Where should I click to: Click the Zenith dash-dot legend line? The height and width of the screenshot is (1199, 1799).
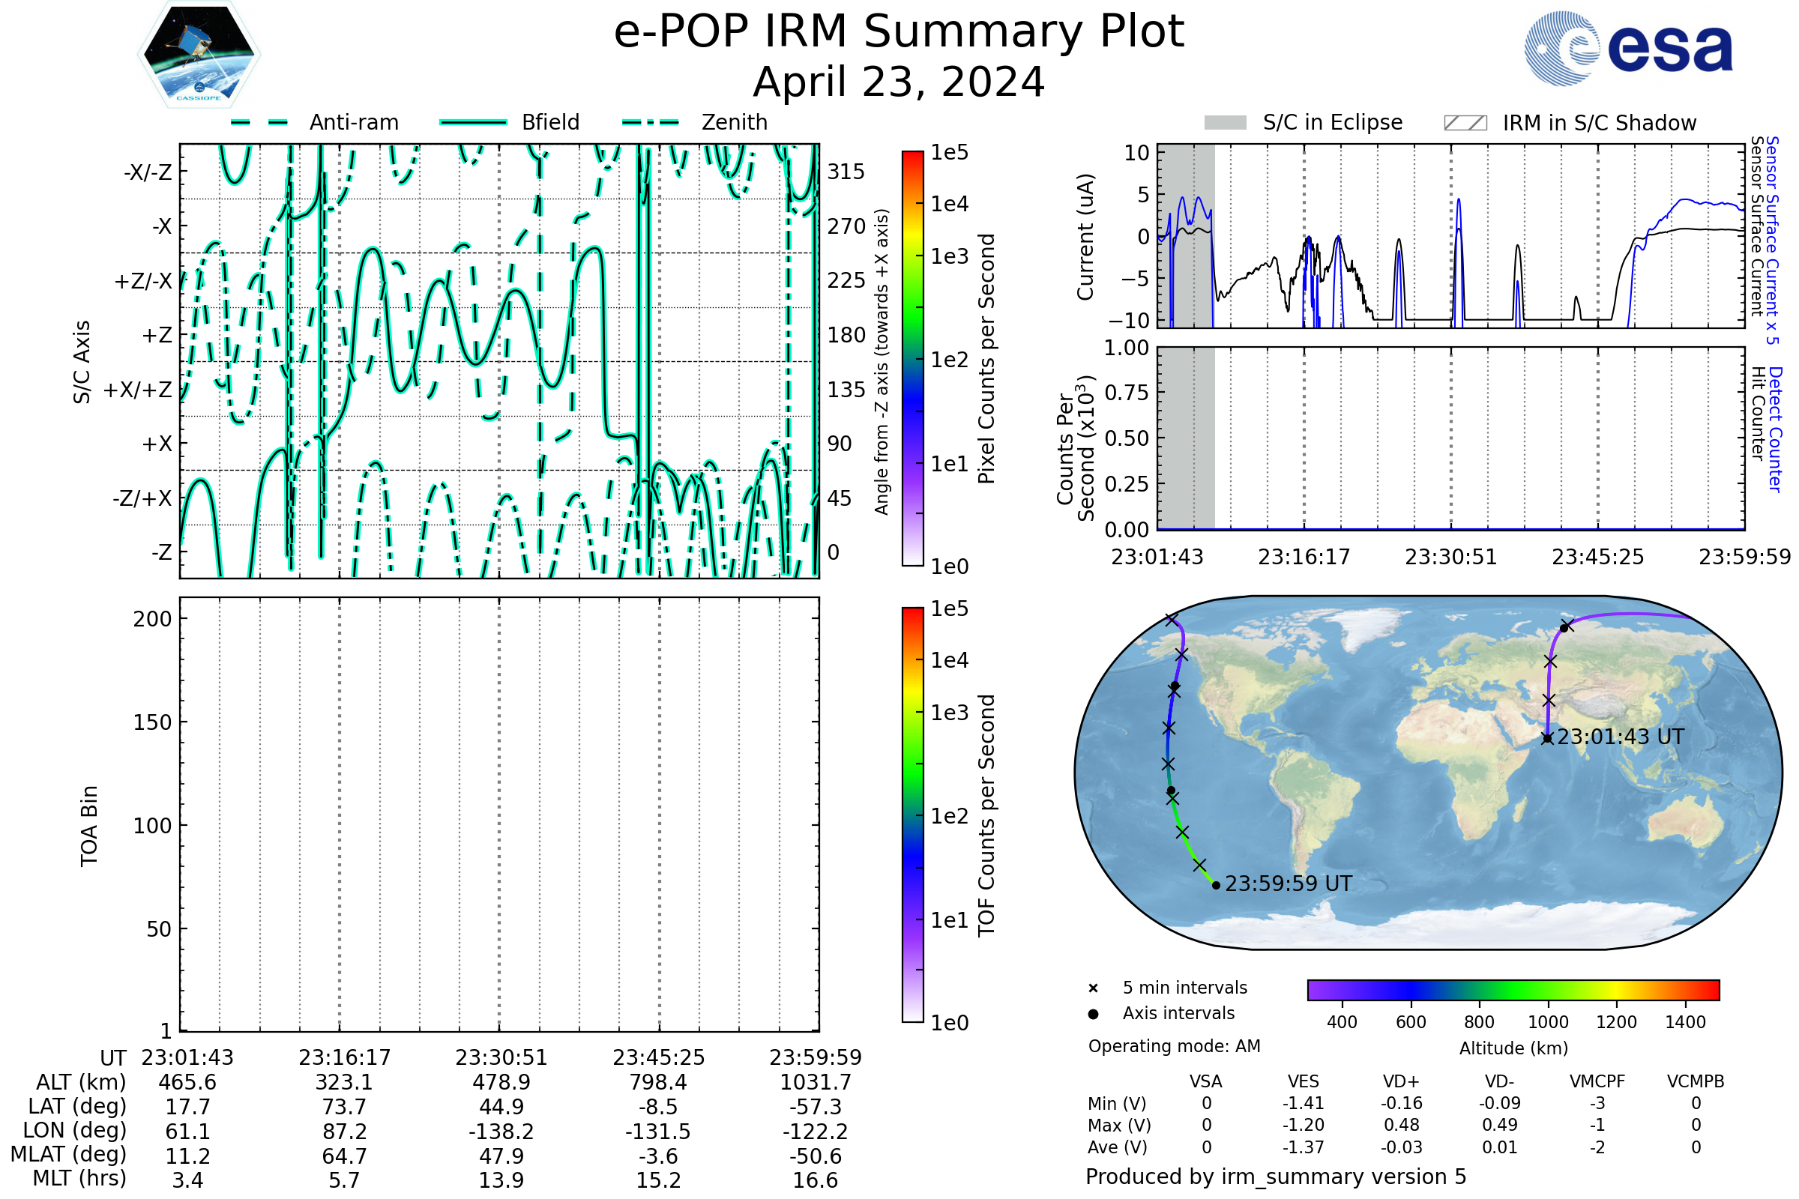(651, 122)
